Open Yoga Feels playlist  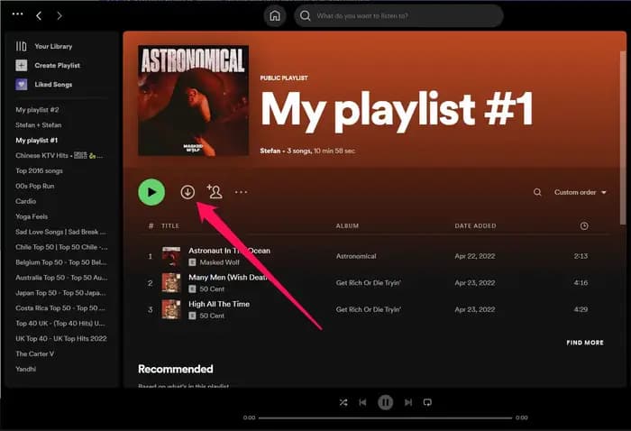coord(32,216)
